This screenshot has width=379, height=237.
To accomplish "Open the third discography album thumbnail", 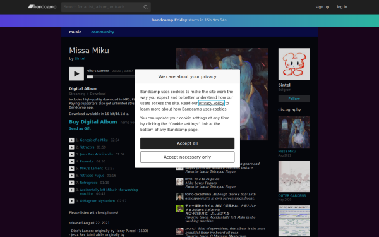I will (294, 221).
